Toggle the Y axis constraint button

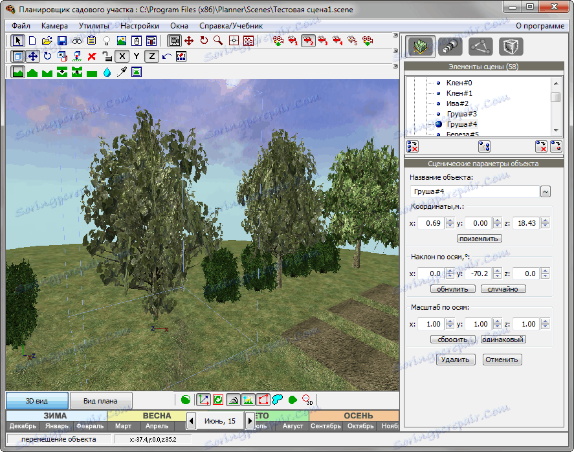[x=137, y=56]
